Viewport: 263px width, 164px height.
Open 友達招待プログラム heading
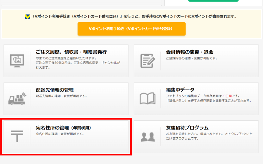click(x=187, y=128)
